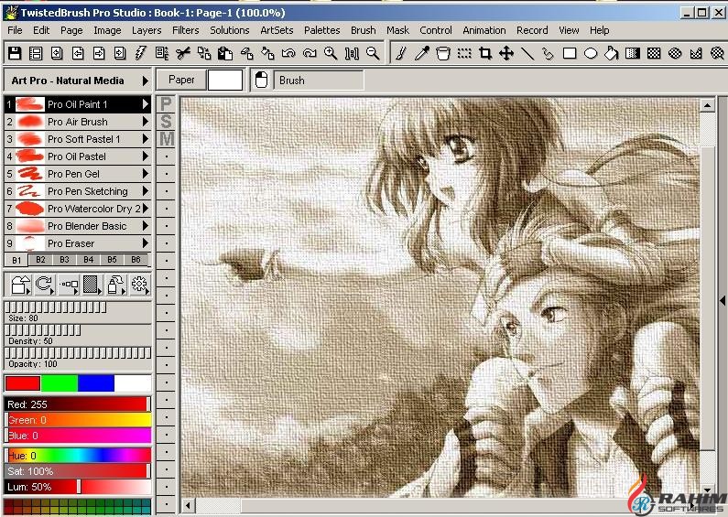
Task: Open the ArtSets menu
Action: [x=277, y=30]
